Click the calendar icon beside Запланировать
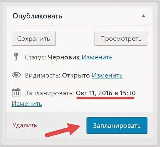Viewport: 160px width, 147px height. click(x=16, y=92)
